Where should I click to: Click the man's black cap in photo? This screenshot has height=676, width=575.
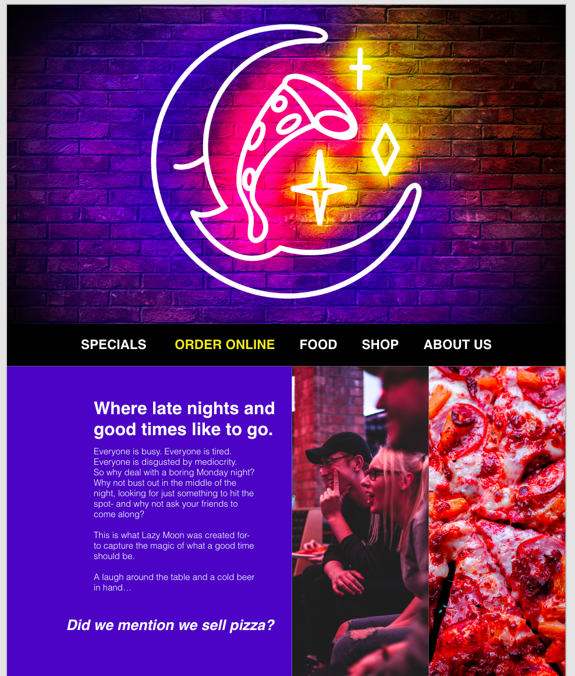[x=339, y=446]
